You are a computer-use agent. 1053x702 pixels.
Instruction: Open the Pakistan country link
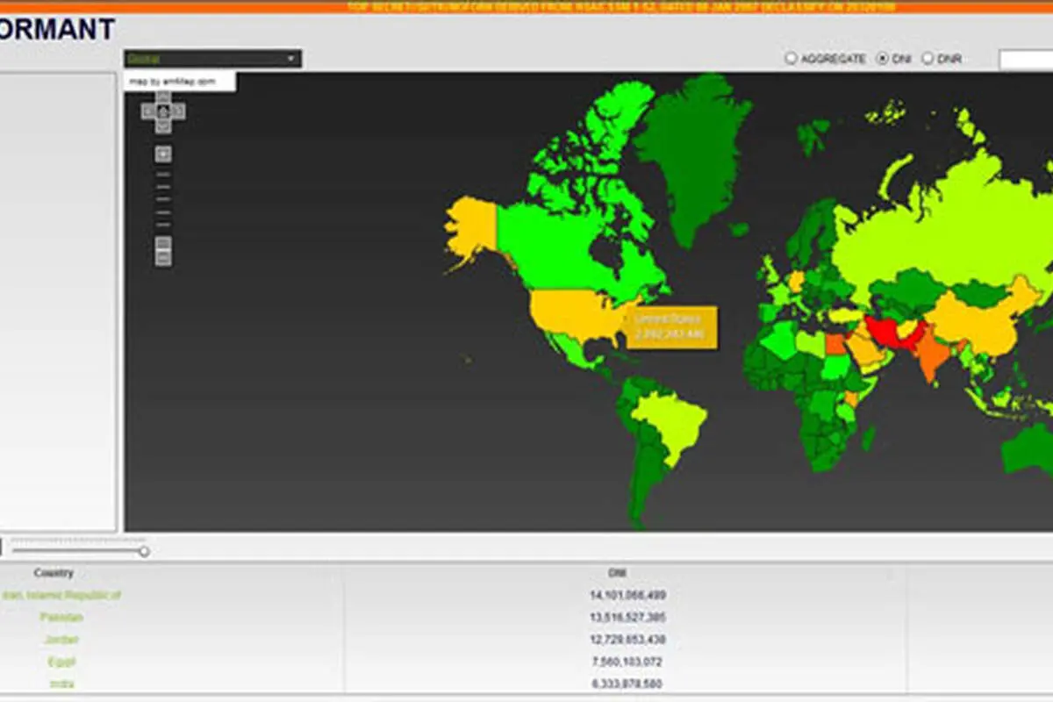(x=61, y=617)
